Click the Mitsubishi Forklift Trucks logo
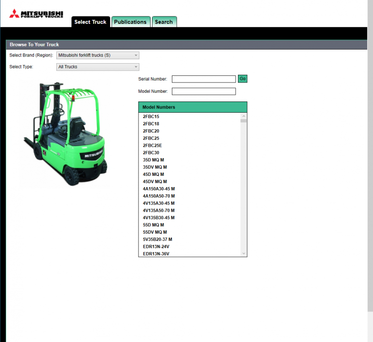373x342 pixels. tap(36, 14)
